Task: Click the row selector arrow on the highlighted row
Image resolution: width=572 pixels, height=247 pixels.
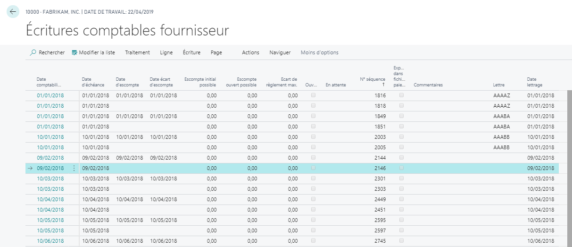Action: click(x=30, y=168)
